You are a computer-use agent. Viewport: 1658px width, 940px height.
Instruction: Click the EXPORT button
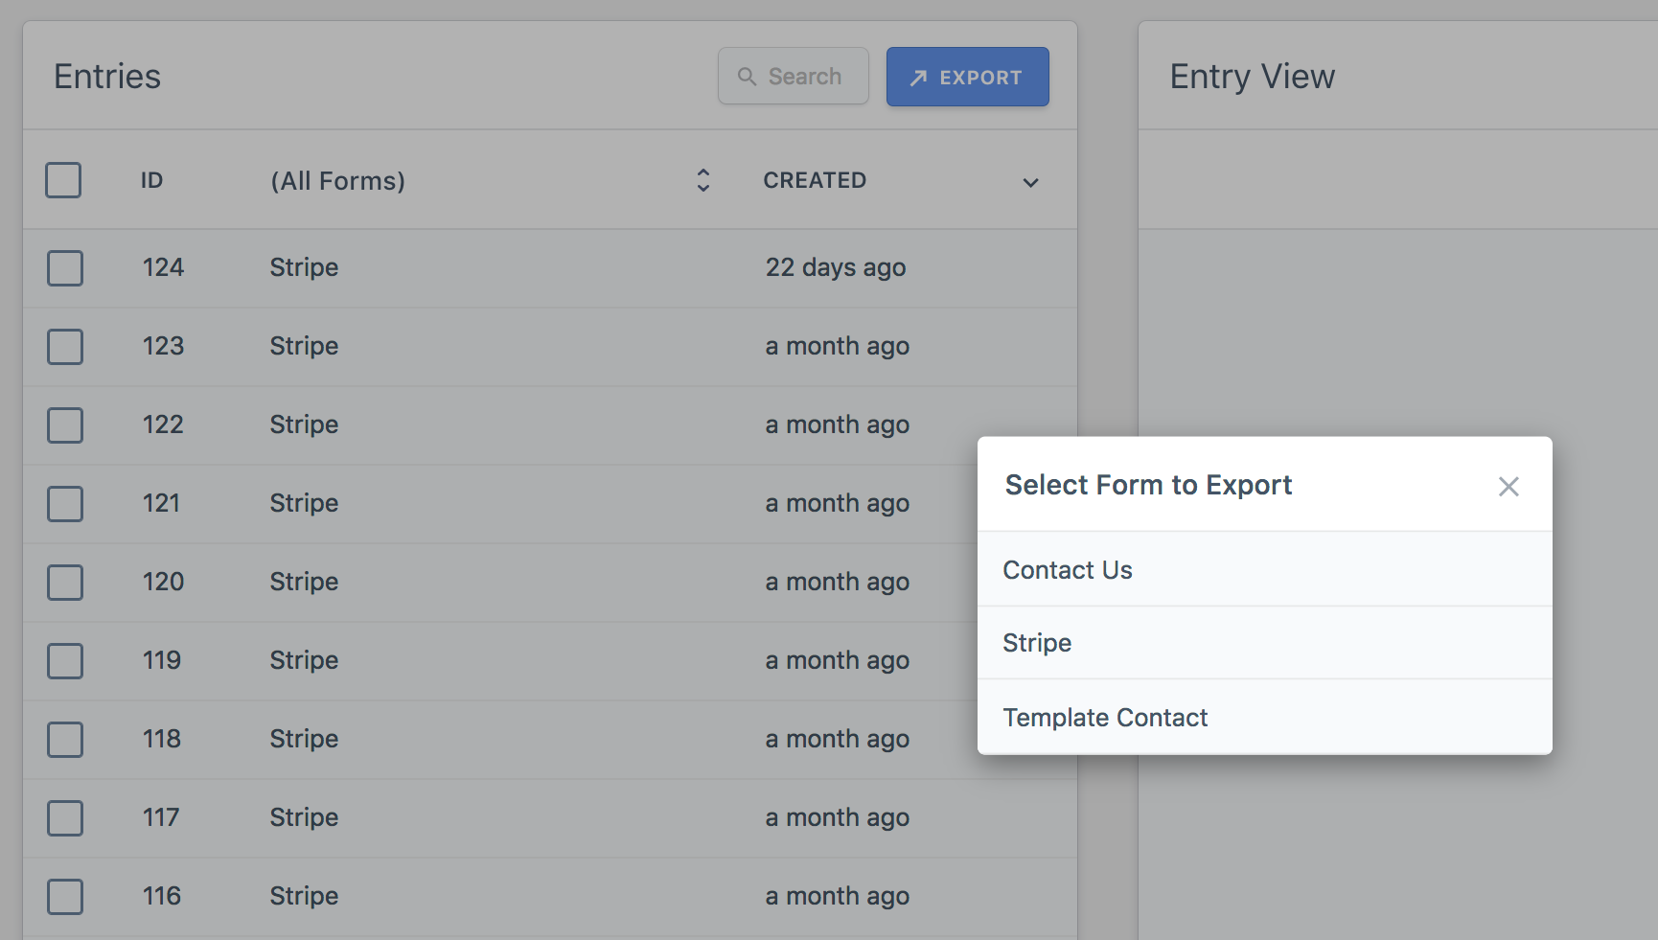[967, 77]
